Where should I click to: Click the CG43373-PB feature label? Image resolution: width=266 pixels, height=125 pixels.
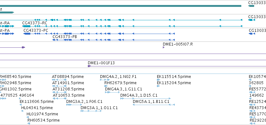(x=65, y=37)
